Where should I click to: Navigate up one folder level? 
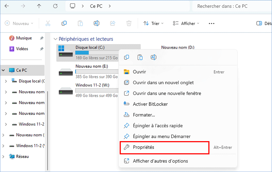tap(39, 6)
